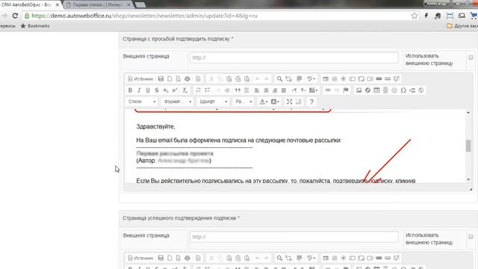478x269 pixels.
Task: Enable external page checkbox for subscription request page
Action: tap(471, 58)
